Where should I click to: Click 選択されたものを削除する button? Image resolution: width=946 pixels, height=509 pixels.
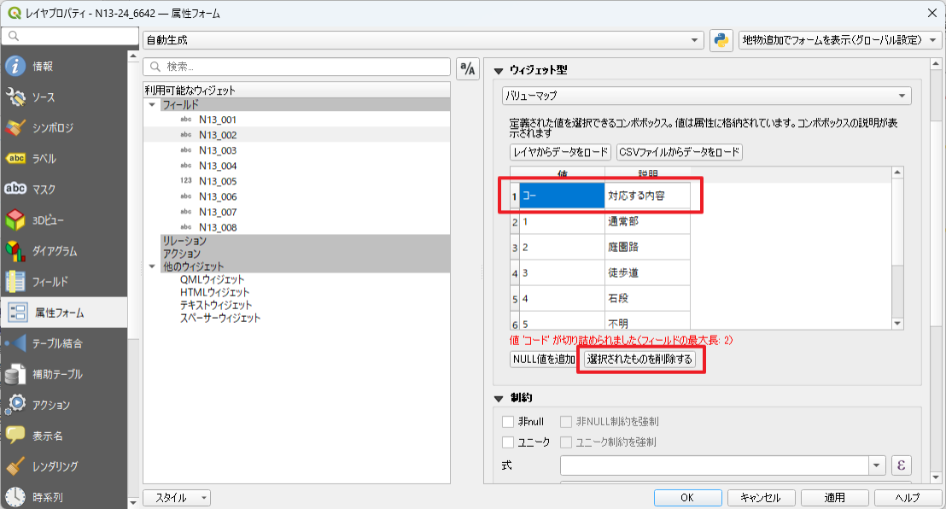[639, 360]
